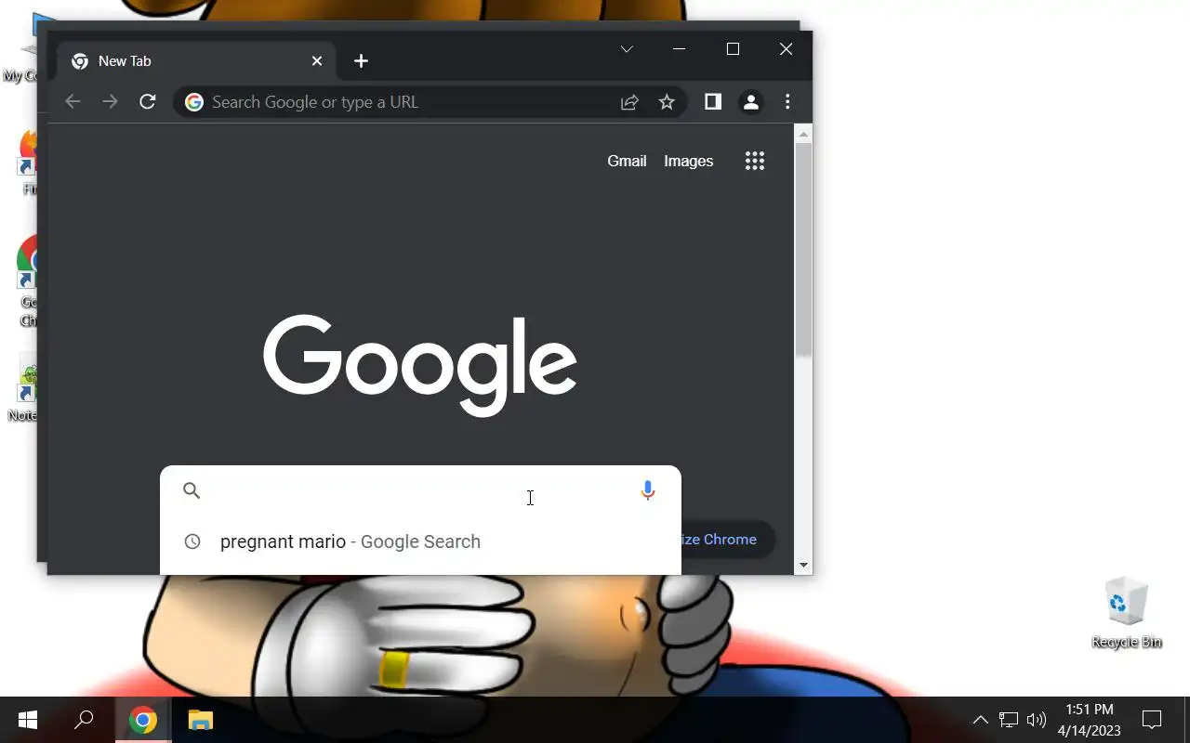The height and width of the screenshot is (743, 1190).
Task: Select the pregnant mario search suggestion
Action: point(420,541)
